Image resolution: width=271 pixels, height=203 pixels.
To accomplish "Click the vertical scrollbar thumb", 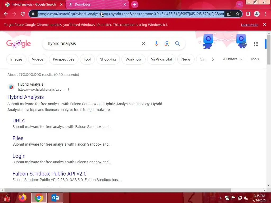I will 269,50.
